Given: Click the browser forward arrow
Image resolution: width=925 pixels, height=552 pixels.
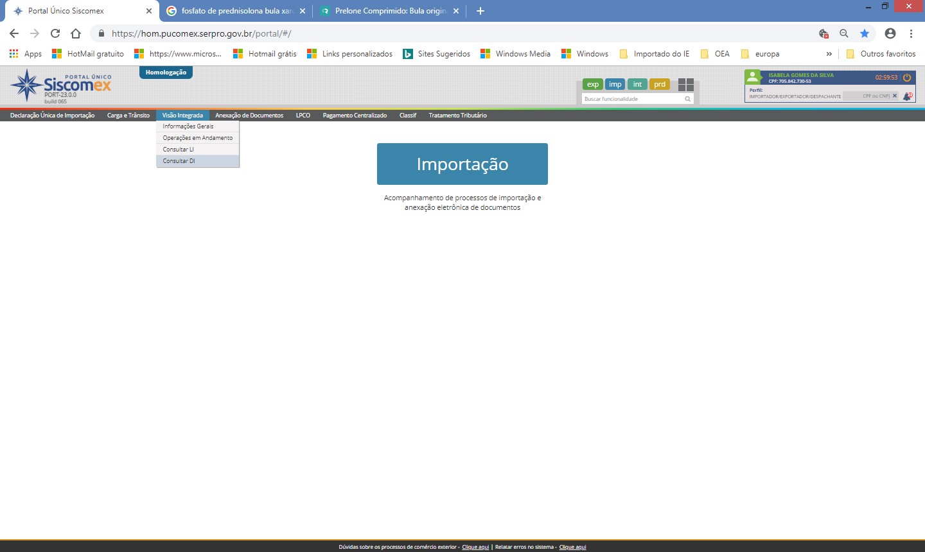Looking at the screenshot, I should coord(35,33).
